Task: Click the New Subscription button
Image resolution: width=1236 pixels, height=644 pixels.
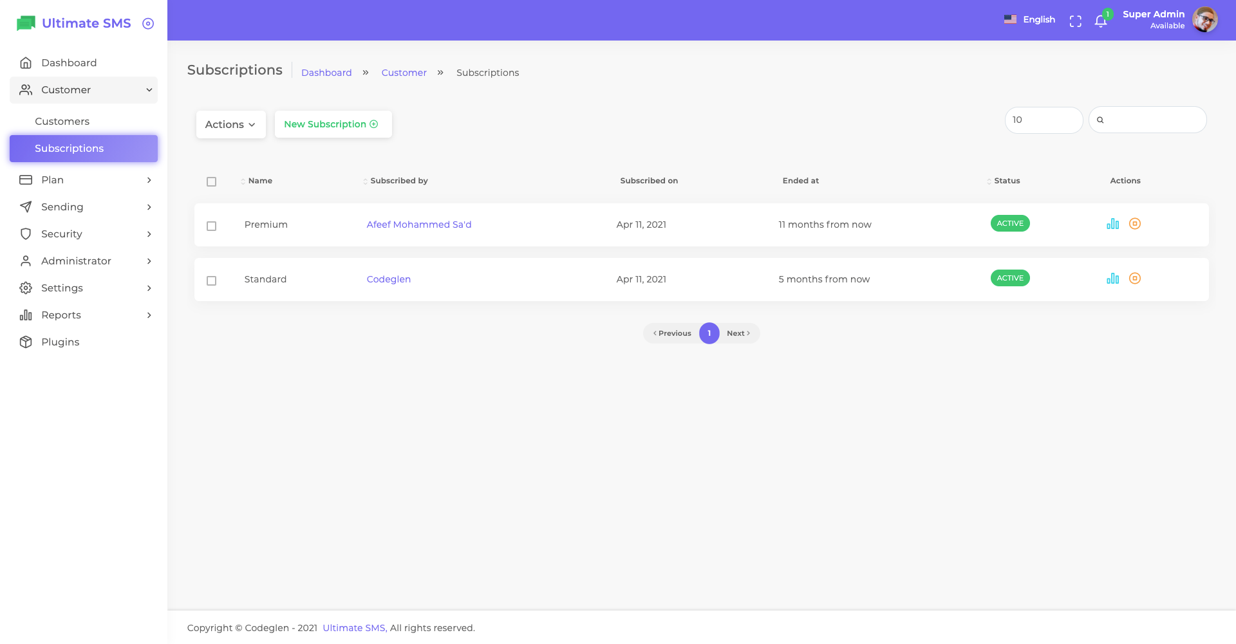Action: [333, 124]
